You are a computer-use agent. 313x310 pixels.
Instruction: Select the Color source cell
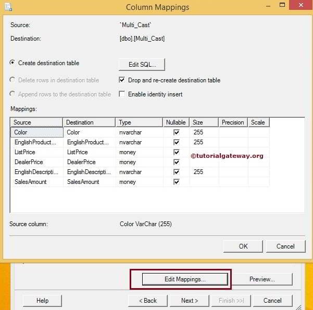coord(37,132)
